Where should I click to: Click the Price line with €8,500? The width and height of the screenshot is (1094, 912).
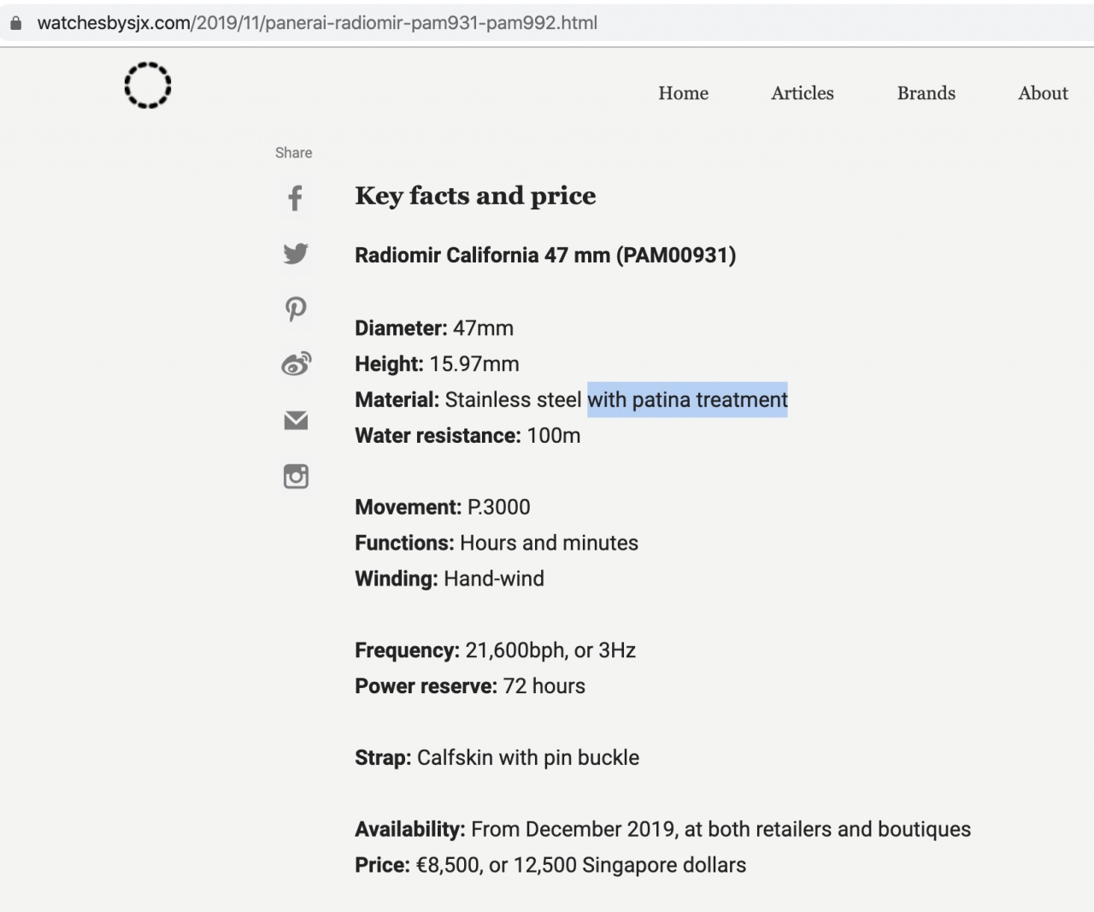tap(550, 865)
